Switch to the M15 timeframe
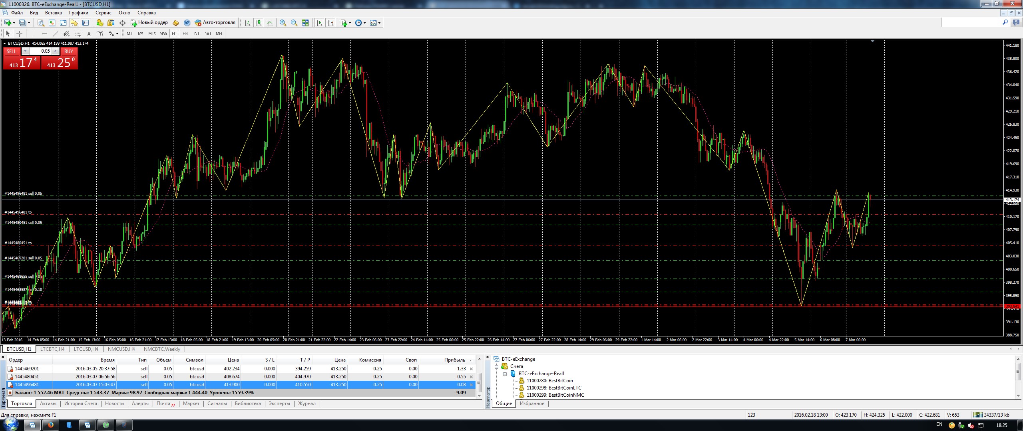Image resolution: width=1023 pixels, height=431 pixels. [152, 34]
